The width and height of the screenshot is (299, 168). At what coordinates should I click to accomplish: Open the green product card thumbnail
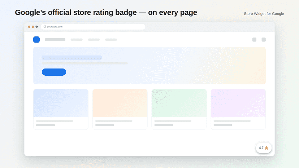179,103
